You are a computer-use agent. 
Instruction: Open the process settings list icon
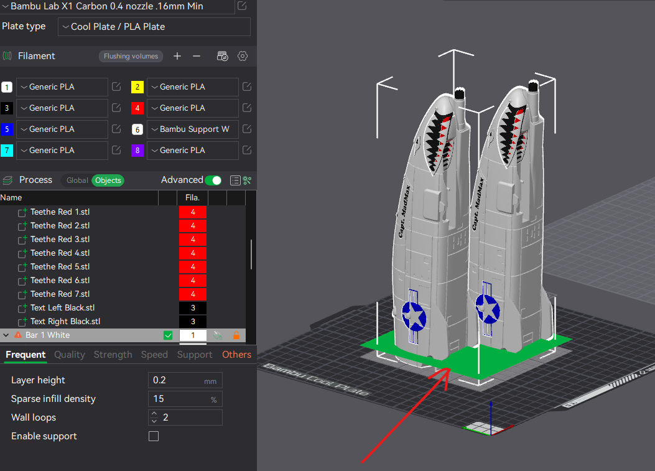click(235, 180)
